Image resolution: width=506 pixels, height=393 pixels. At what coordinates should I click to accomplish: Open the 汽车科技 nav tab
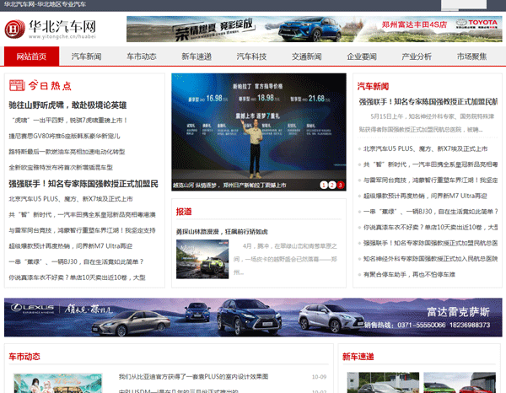[251, 57]
